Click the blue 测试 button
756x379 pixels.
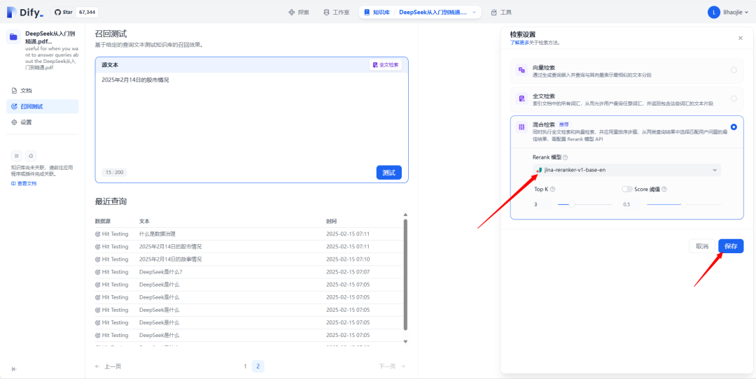[x=388, y=173]
